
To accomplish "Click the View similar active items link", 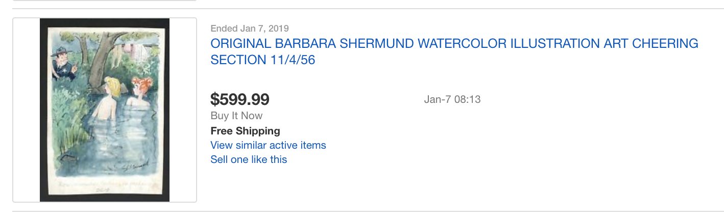I will pyautogui.click(x=268, y=145).
